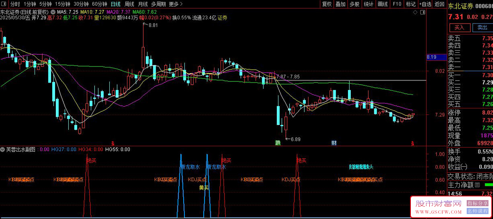Screen dimensions: 493x219
Task: Click the 跌 marker below the chart
Action: [278, 143]
